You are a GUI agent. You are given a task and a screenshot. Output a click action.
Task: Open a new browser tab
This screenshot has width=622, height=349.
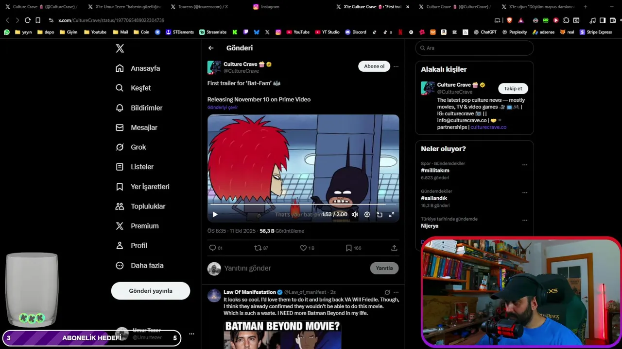(x=585, y=7)
